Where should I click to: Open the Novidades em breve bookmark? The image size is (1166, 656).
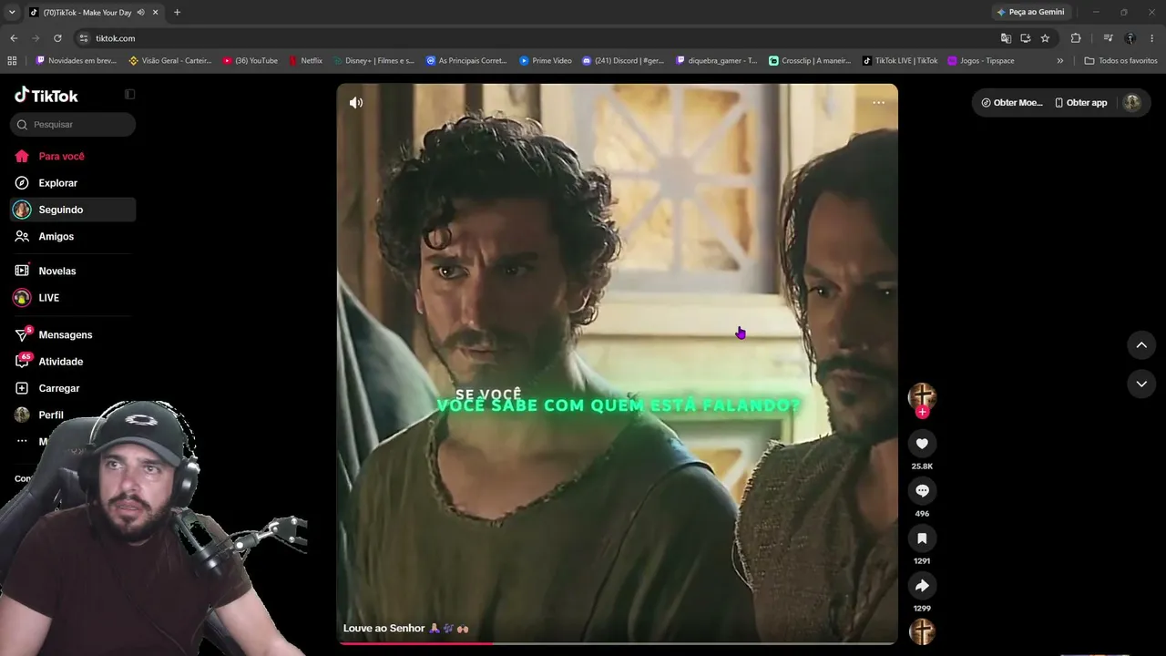pyautogui.click(x=76, y=61)
